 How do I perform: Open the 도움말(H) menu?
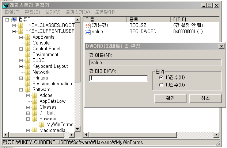pos(105,12)
